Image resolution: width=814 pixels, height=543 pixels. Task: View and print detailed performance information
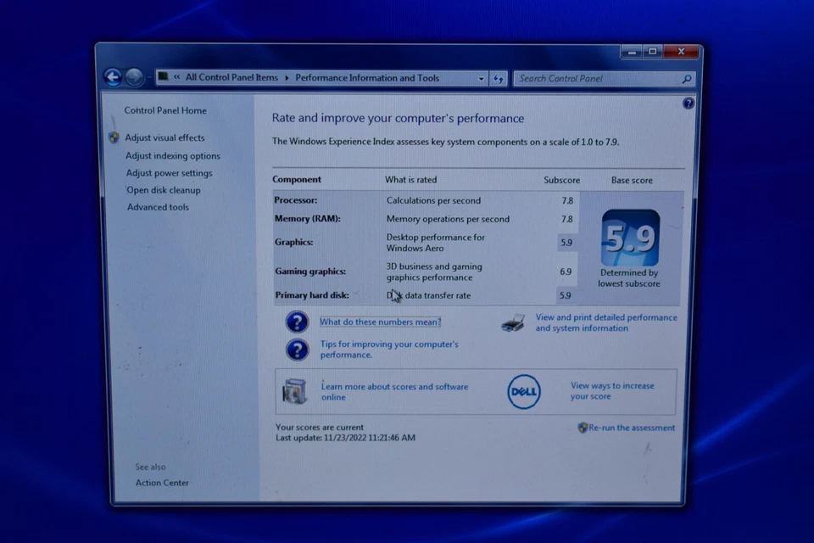pyautogui.click(x=605, y=322)
